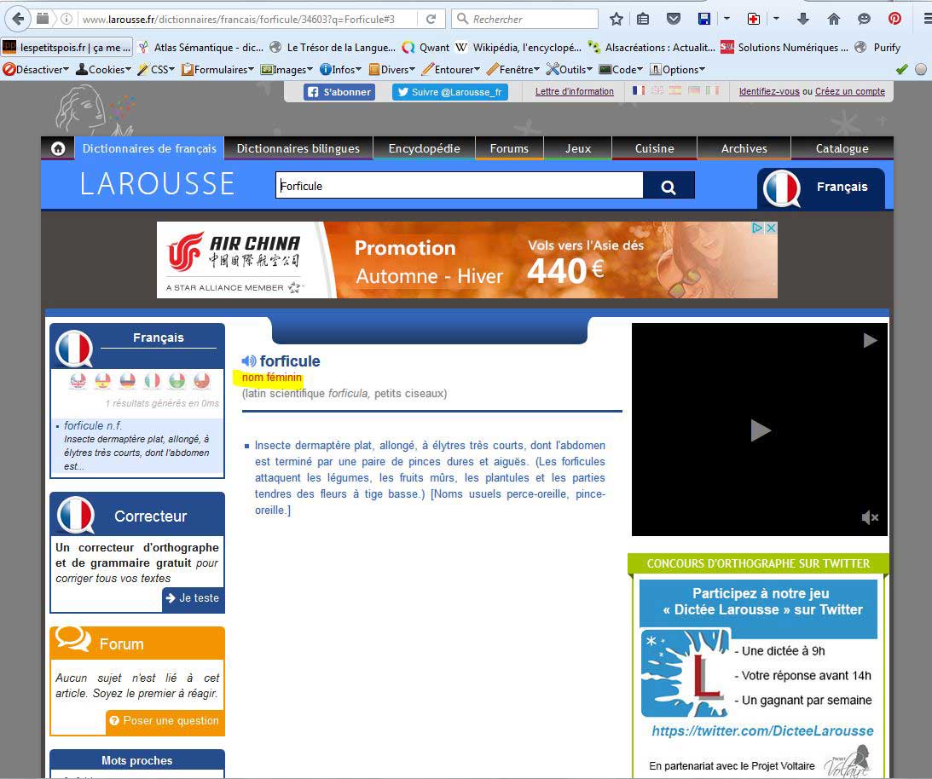Go to Larousse home via house icon
The image size is (932, 779).
coord(58,148)
